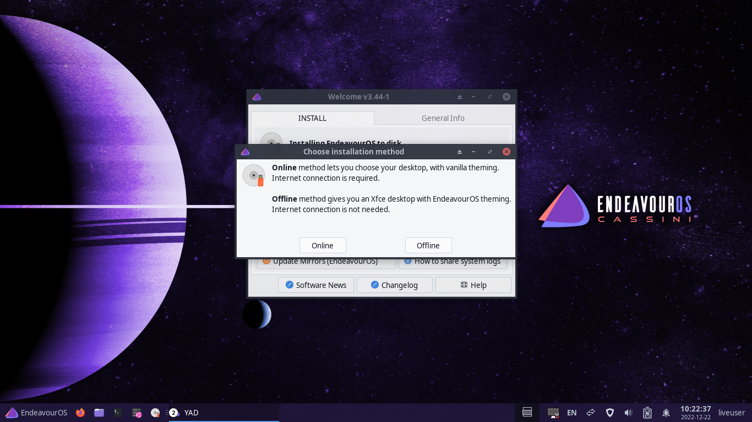Open the battery power manager icon
The height and width of the screenshot is (422, 752).
[x=647, y=413]
